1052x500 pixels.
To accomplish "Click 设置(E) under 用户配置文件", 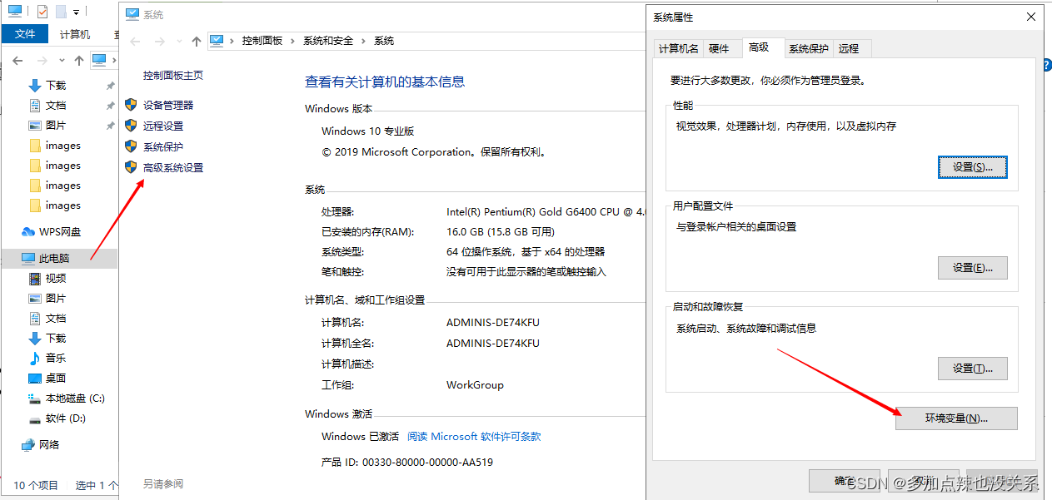I will pyautogui.click(x=972, y=268).
